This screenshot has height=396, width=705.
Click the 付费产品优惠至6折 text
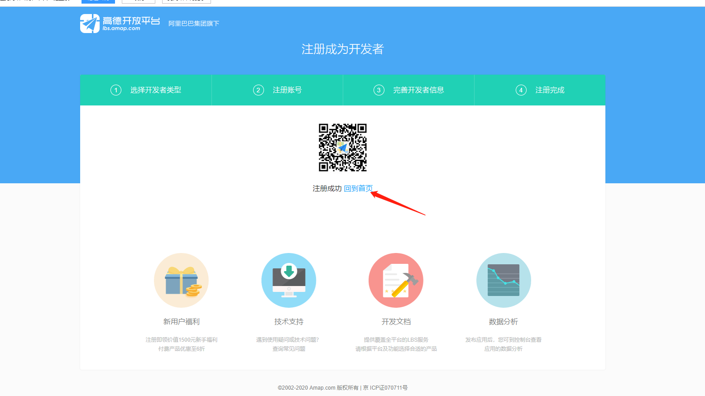pyautogui.click(x=182, y=348)
